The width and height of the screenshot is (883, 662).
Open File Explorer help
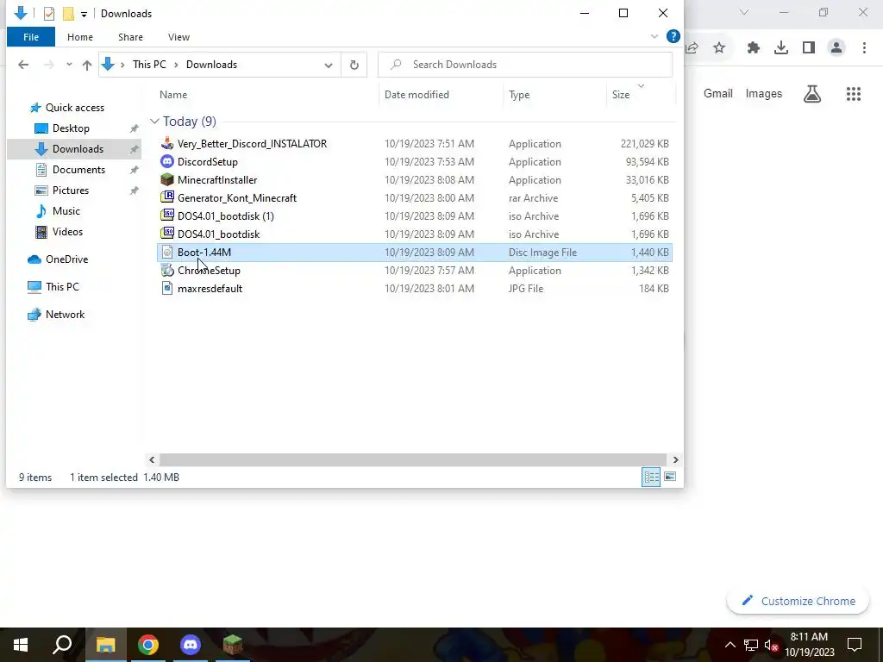pos(673,36)
